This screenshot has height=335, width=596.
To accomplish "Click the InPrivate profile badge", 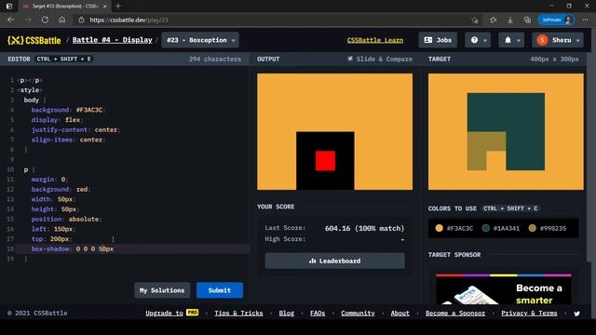I will coord(556,20).
